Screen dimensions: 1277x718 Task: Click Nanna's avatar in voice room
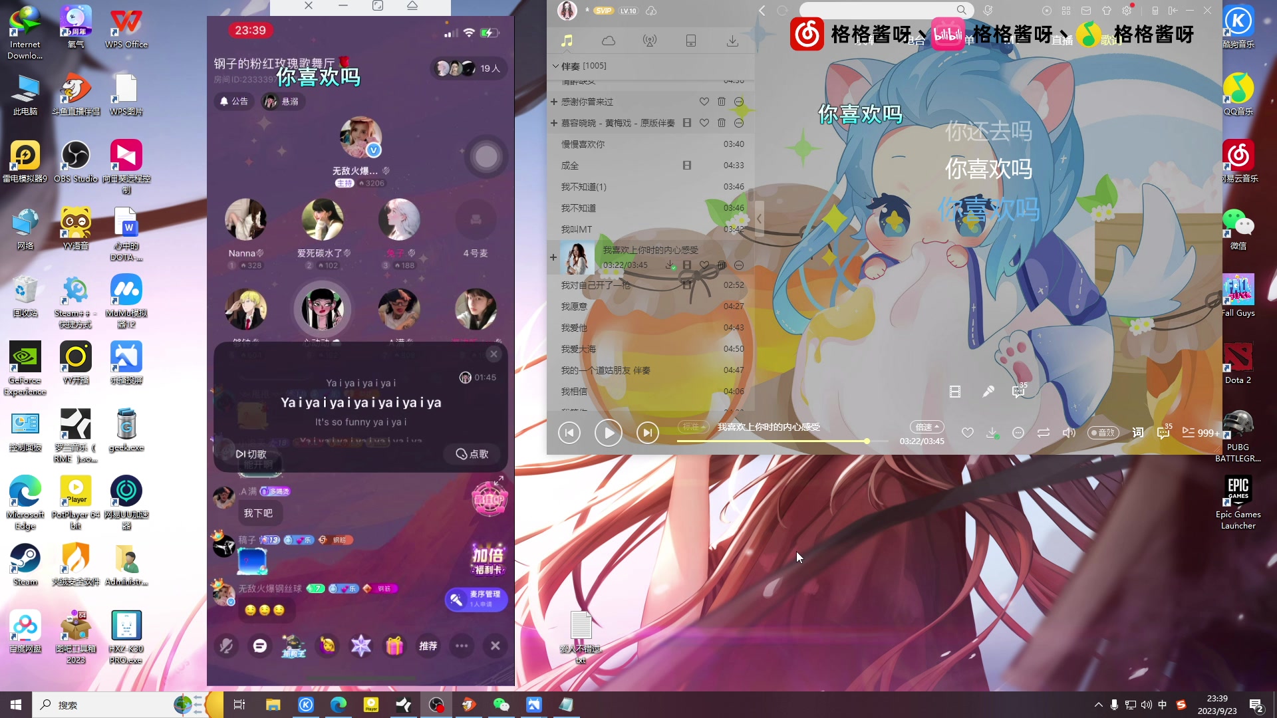pos(245,219)
